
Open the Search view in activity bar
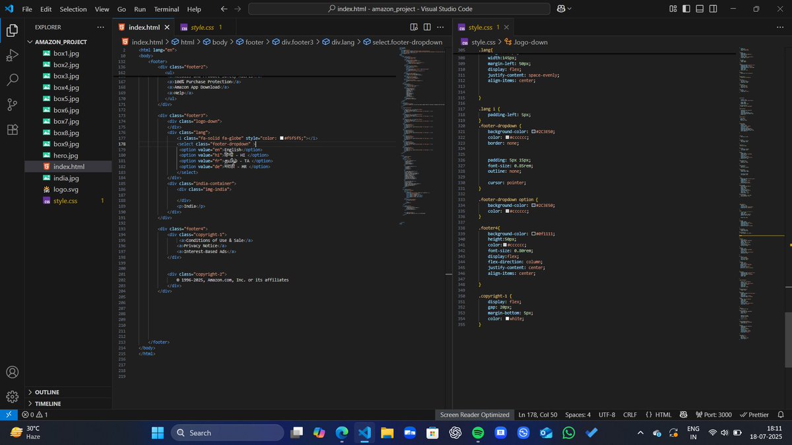tap(12, 80)
